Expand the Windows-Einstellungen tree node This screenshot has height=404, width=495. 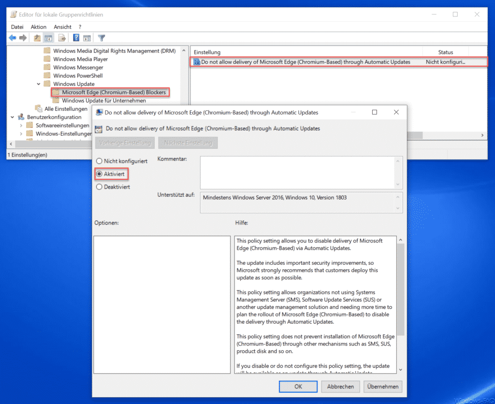21,133
